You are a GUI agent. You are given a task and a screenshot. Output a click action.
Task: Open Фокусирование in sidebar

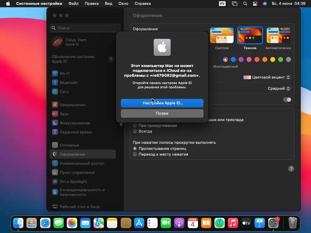[83, 123]
